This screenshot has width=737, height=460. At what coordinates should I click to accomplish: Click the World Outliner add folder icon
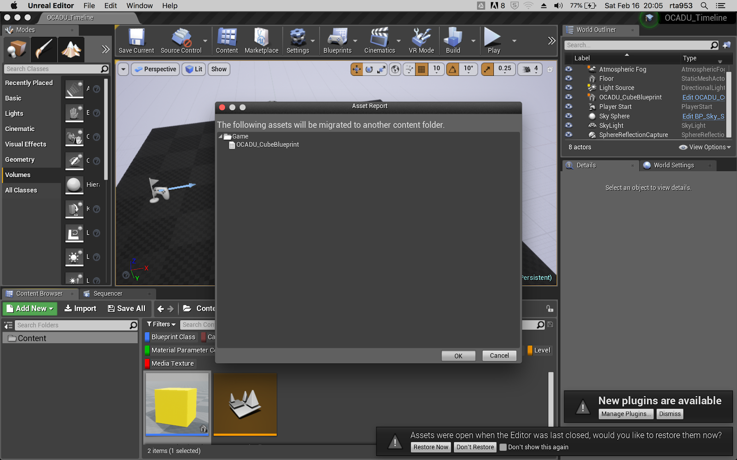[x=726, y=45]
